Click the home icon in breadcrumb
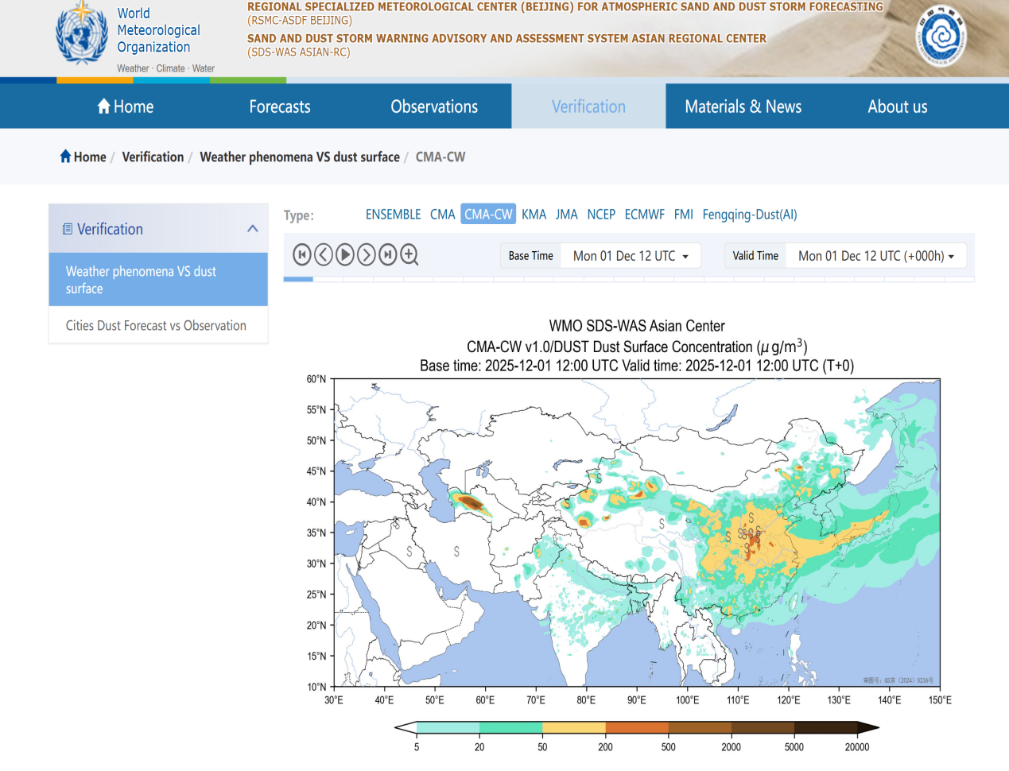Screen dimensions: 1009x771 pos(65,157)
